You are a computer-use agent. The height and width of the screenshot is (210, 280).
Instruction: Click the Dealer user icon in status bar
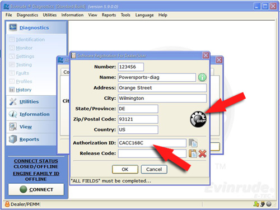7,204
